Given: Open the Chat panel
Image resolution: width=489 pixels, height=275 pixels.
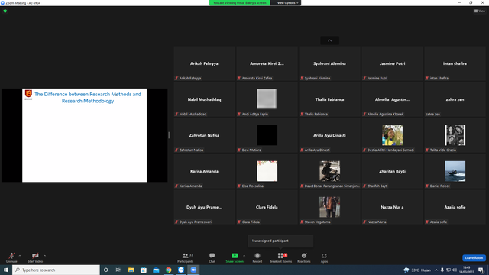Looking at the screenshot, I should coord(212,257).
